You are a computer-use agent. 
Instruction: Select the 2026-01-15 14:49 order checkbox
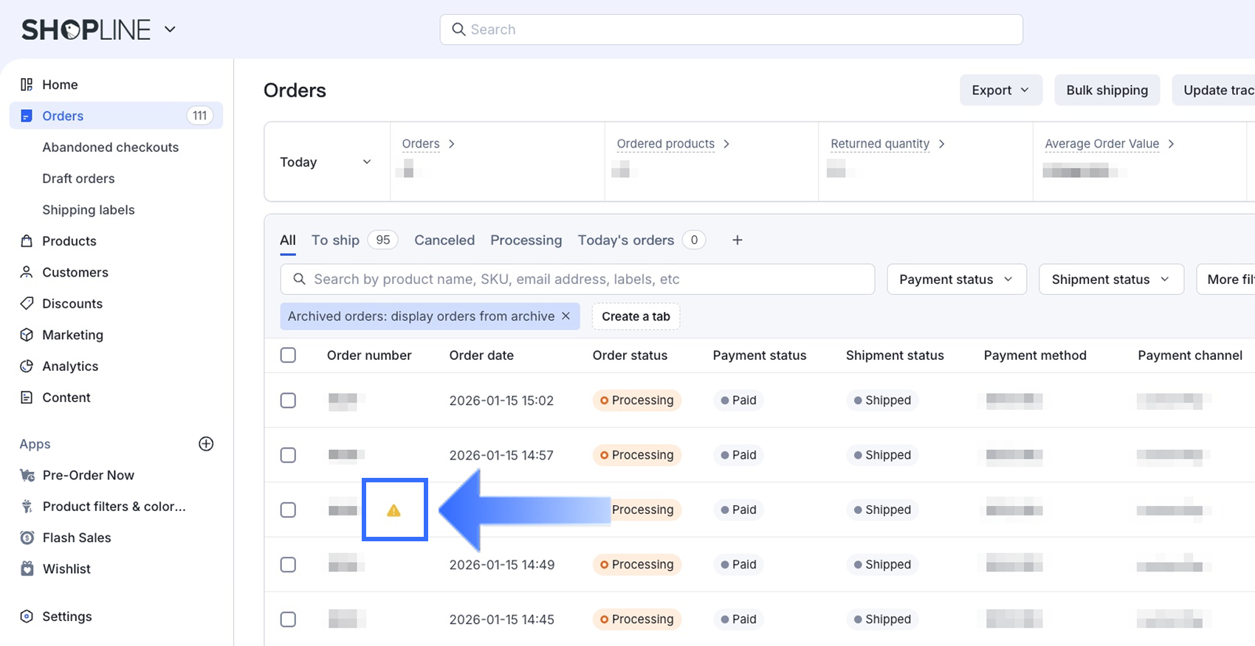point(288,565)
